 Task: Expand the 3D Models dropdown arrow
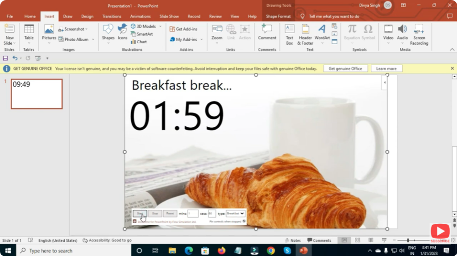[160, 26]
